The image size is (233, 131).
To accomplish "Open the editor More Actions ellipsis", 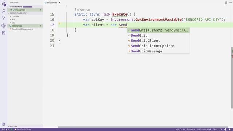I will [230, 3].
